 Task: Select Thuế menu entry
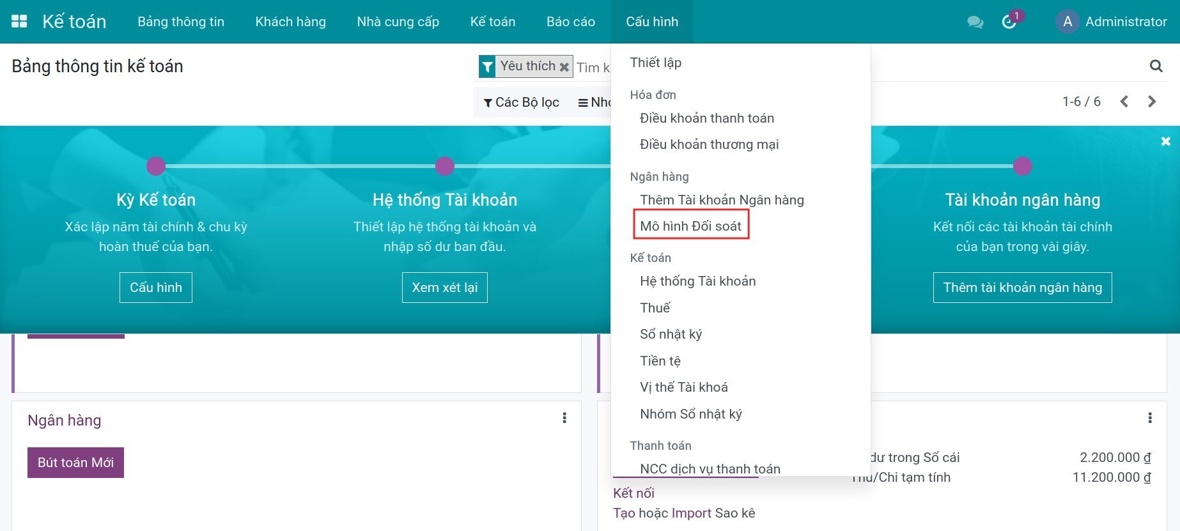(655, 308)
